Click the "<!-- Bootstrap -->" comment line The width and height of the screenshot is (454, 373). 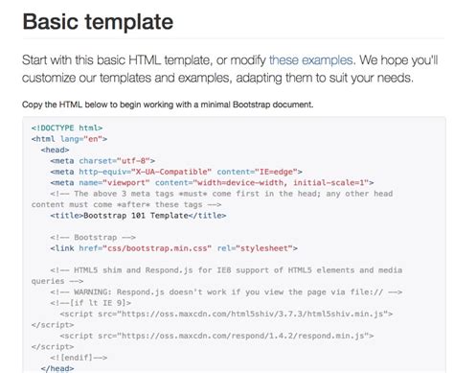[x=93, y=238]
